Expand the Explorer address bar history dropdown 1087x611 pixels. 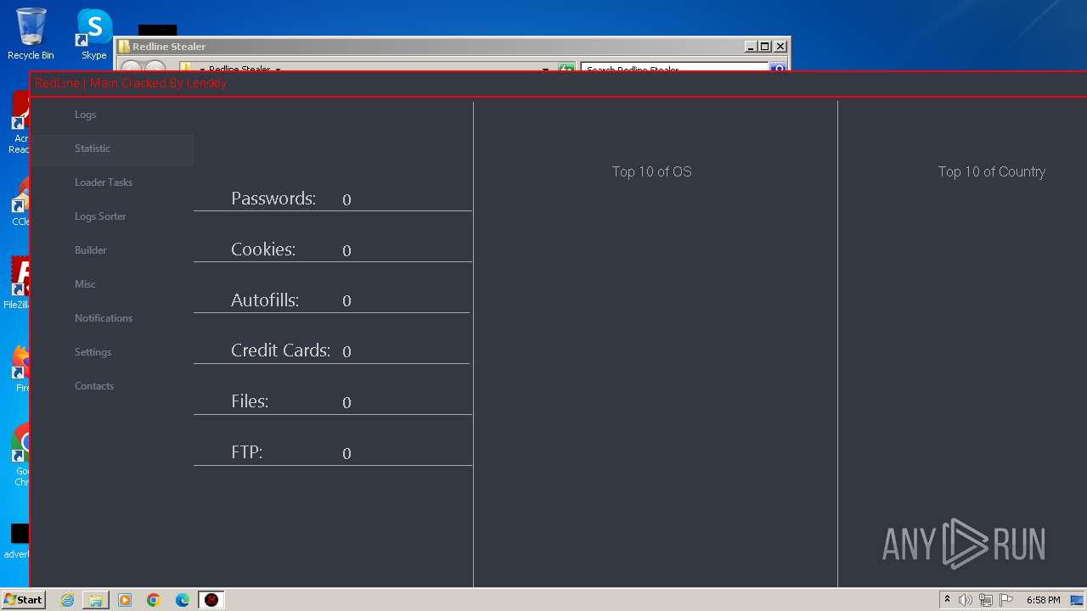[545, 68]
